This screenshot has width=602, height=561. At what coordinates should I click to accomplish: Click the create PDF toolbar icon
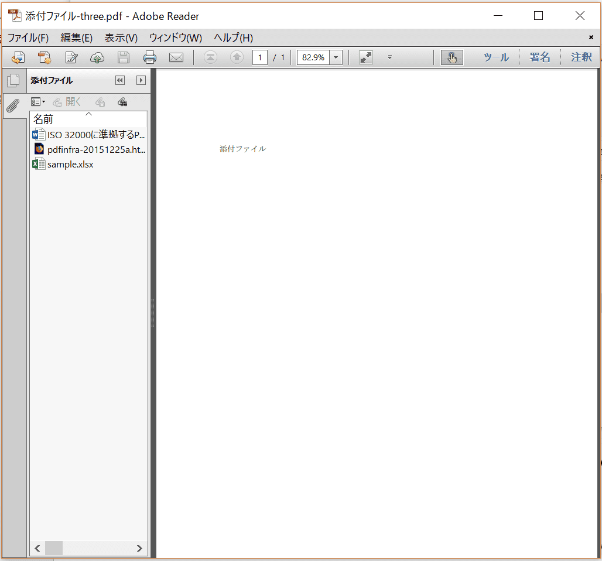point(18,57)
